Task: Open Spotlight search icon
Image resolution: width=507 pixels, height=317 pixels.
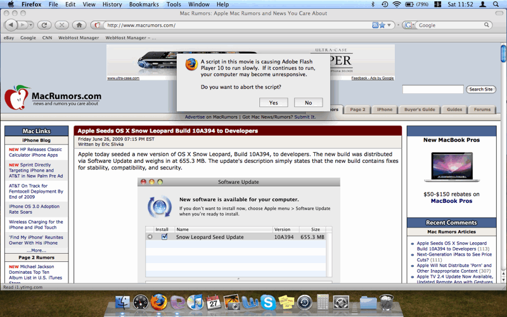Action: 496,4
